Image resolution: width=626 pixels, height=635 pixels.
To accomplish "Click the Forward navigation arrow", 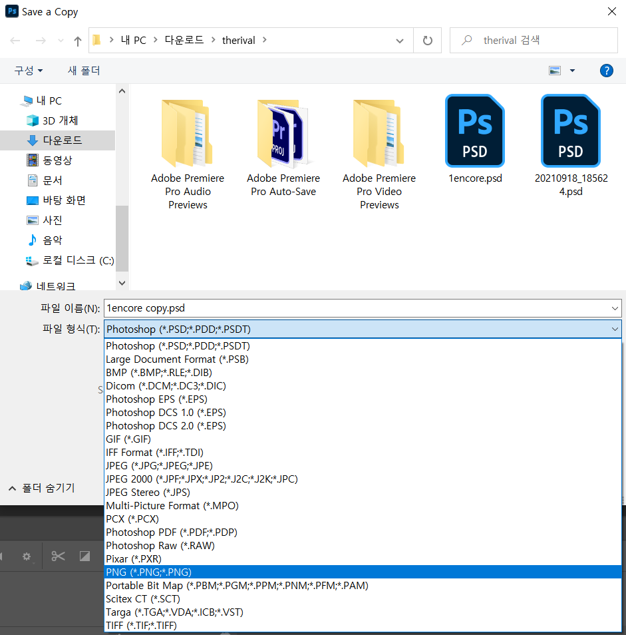I will [x=41, y=41].
